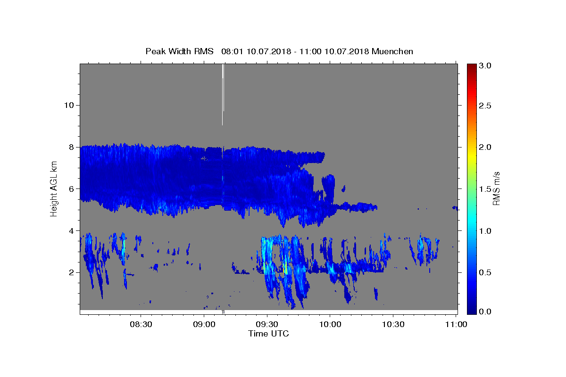566x377 pixels.
Task: Click the 'RMS m/s' colorbar label
Action: point(496,188)
